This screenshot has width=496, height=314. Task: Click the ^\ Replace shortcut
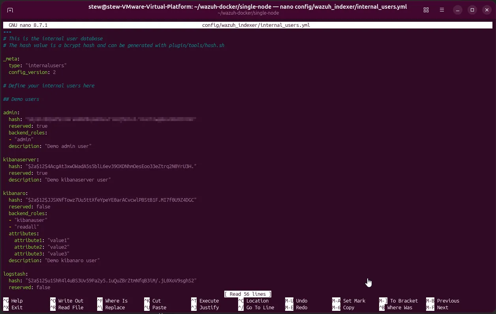111,308
